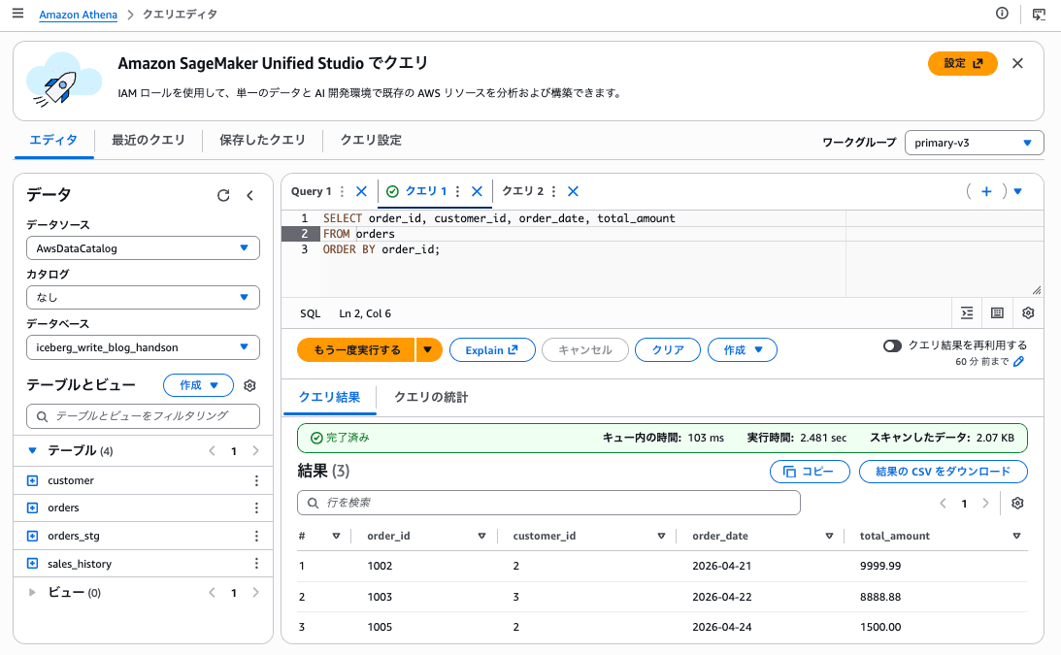The height and width of the screenshot is (655, 1061).
Task: Open the データソース AwsDataCatalog dropdown
Action: pos(143,247)
